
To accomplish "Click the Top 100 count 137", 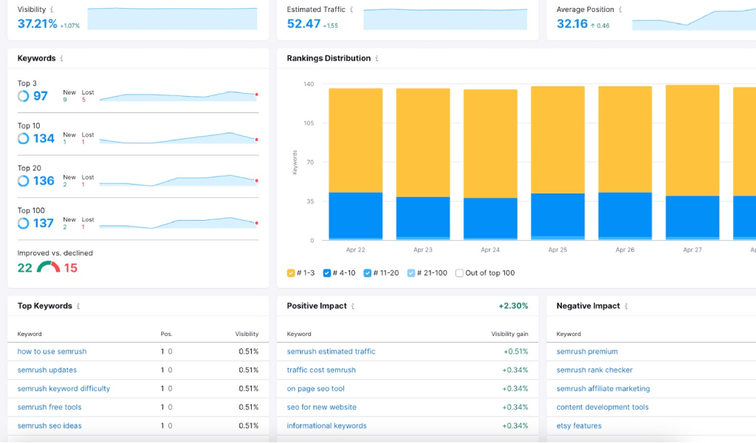I will tap(44, 223).
